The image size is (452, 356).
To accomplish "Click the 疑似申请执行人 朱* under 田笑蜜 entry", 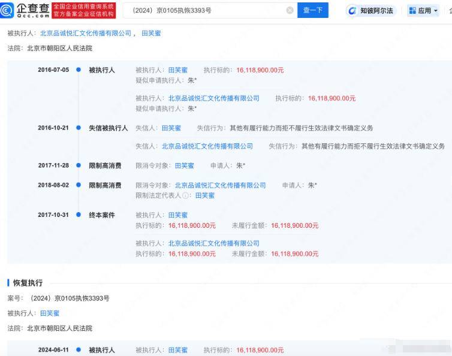I will click(x=166, y=80).
